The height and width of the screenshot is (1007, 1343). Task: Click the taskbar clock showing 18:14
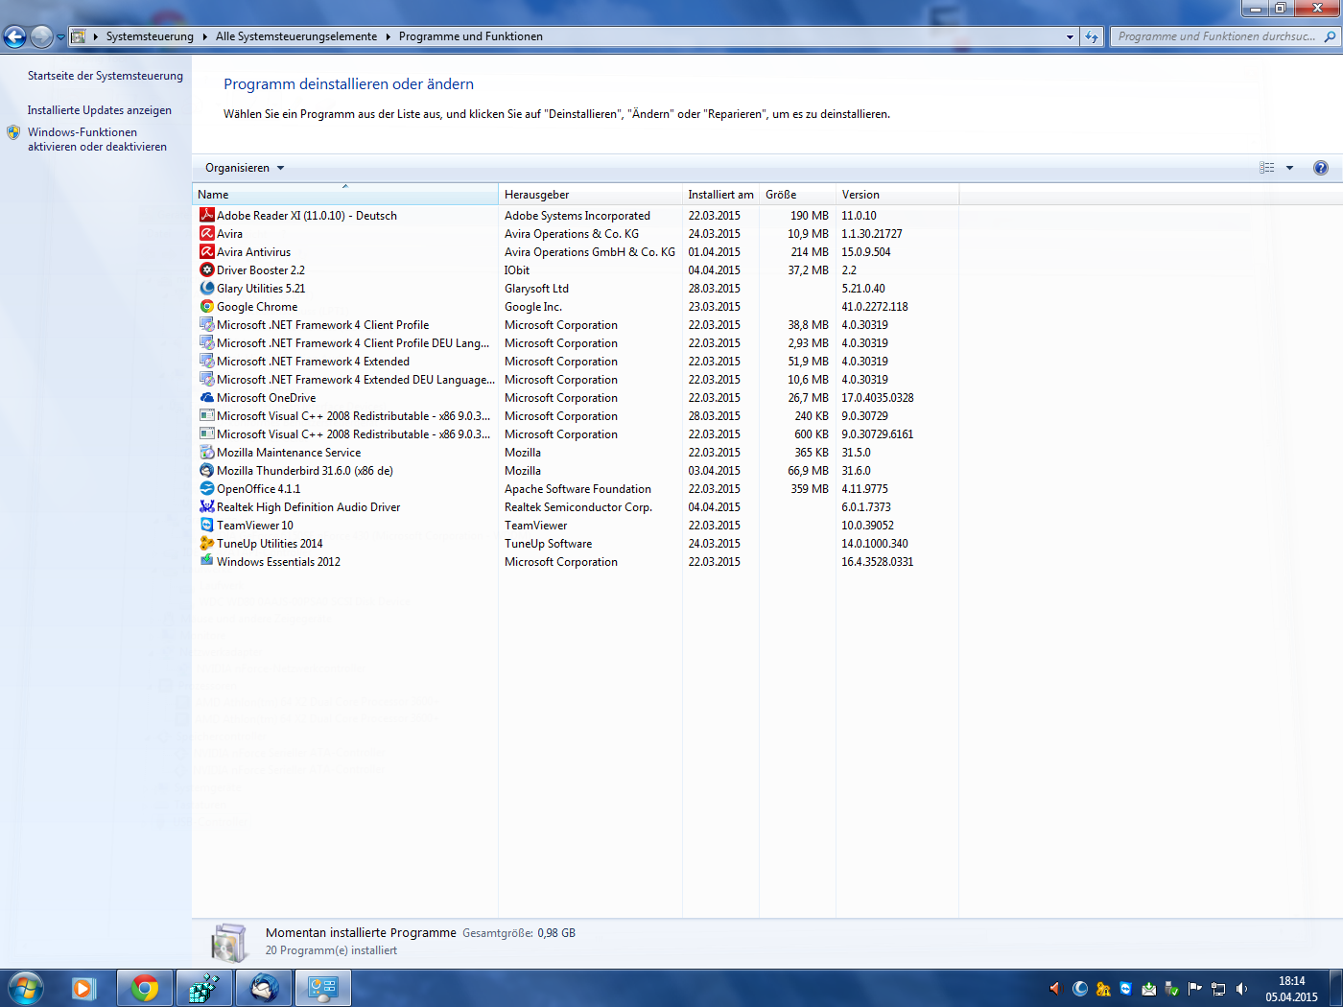tap(1291, 989)
